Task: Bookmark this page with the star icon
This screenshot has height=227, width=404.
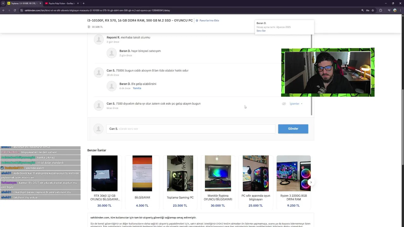Action: 373,10
